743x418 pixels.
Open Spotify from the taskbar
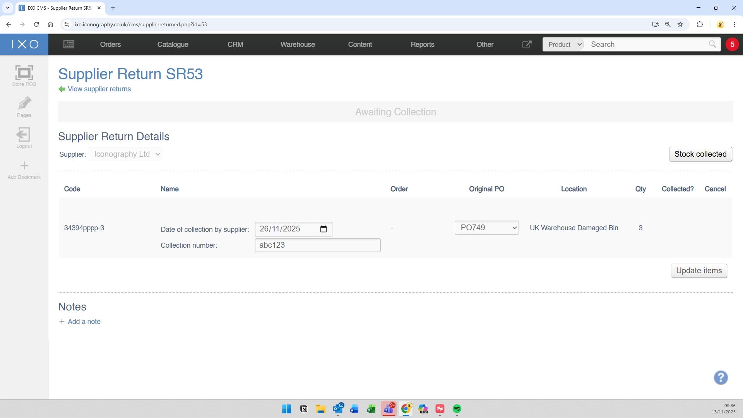tap(457, 409)
